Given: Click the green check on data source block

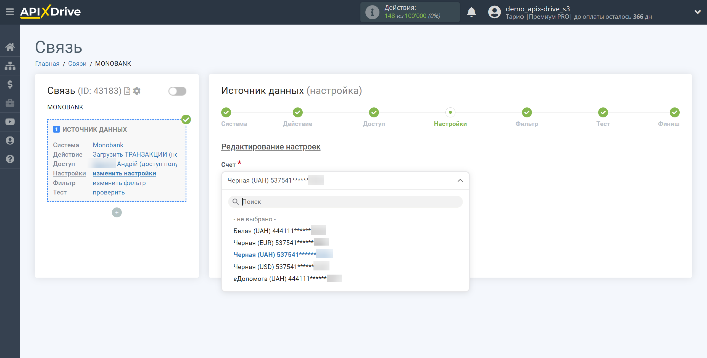Looking at the screenshot, I should [186, 120].
